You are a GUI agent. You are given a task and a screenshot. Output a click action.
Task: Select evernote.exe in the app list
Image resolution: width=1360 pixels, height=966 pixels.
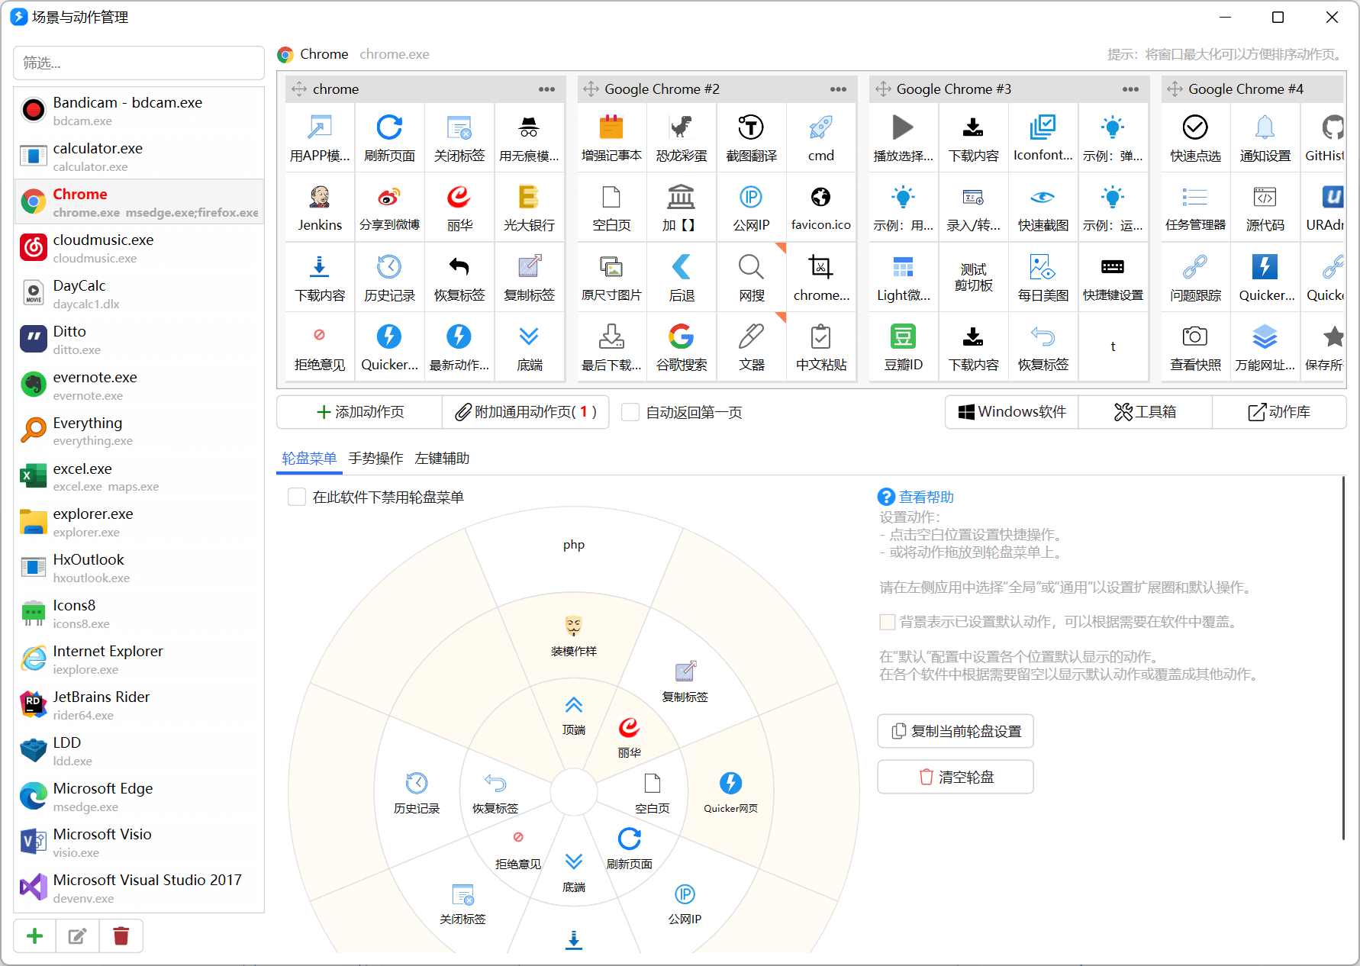(x=139, y=385)
